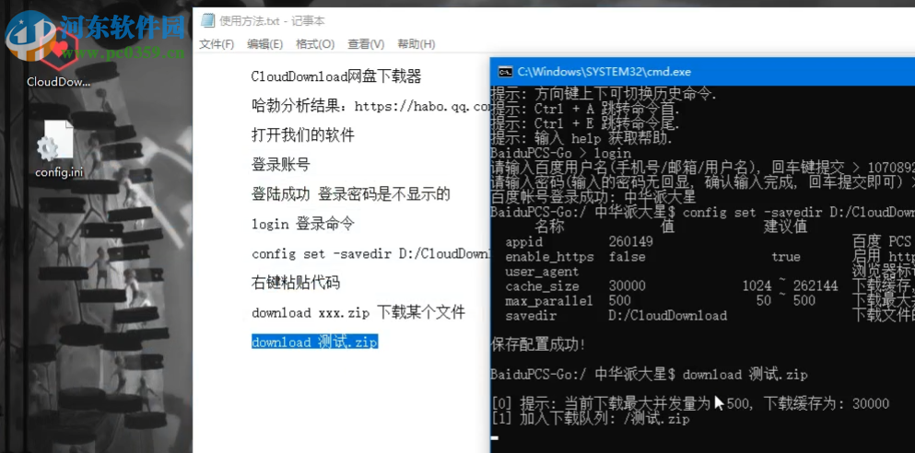Image resolution: width=915 pixels, height=453 pixels.
Task: Click the cmd.exe window icon in title bar
Action: [x=504, y=73]
